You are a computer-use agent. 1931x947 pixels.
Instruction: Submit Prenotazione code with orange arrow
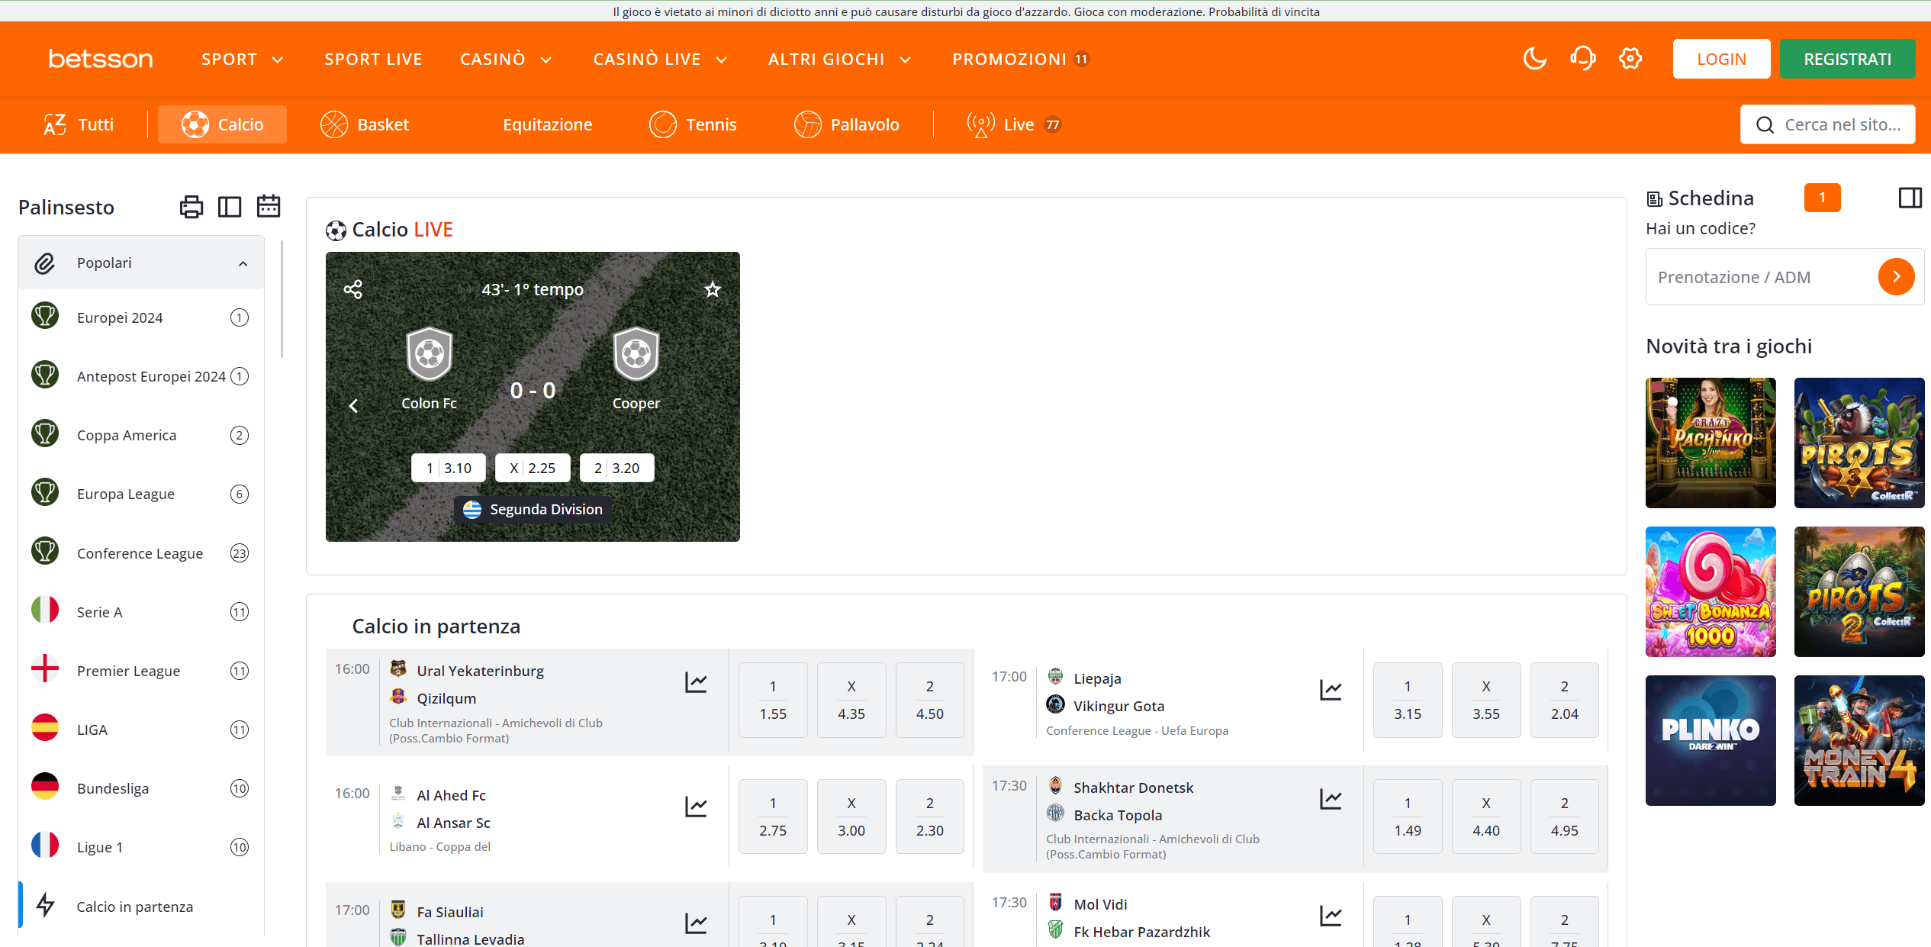tap(1897, 276)
